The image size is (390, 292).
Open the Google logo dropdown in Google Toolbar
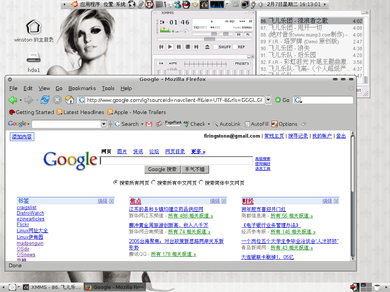pyautogui.click(x=19, y=124)
